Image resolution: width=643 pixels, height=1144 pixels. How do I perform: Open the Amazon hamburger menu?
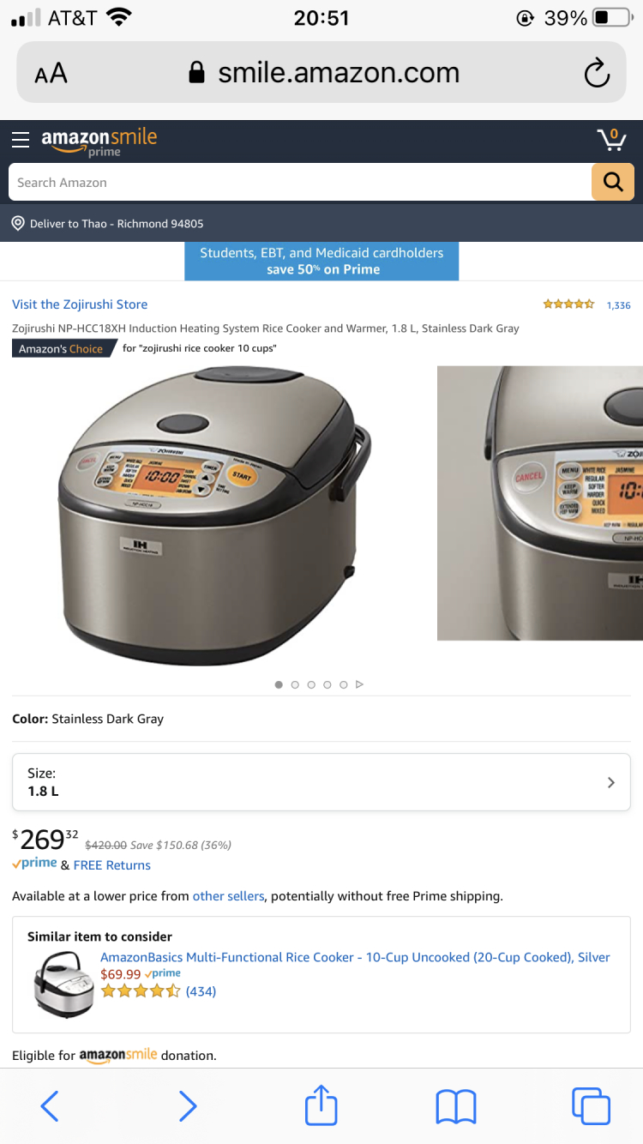tap(21, 140)
